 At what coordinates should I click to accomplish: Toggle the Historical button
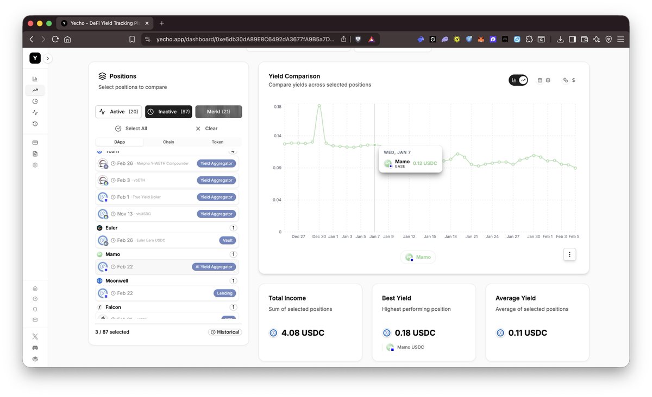coord(225,332)
